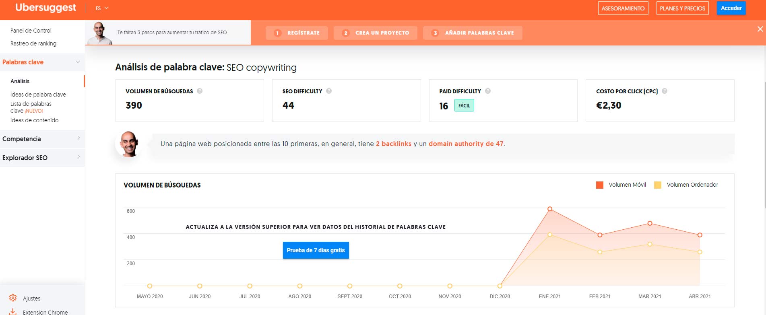The height and width of the screenshot is (315, 766).
Task: Open Rastreo de ranking
Action: [x=33, y=43]
